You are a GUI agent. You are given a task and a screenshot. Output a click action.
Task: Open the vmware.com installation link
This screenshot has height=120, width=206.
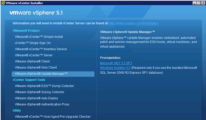point(134,23)
